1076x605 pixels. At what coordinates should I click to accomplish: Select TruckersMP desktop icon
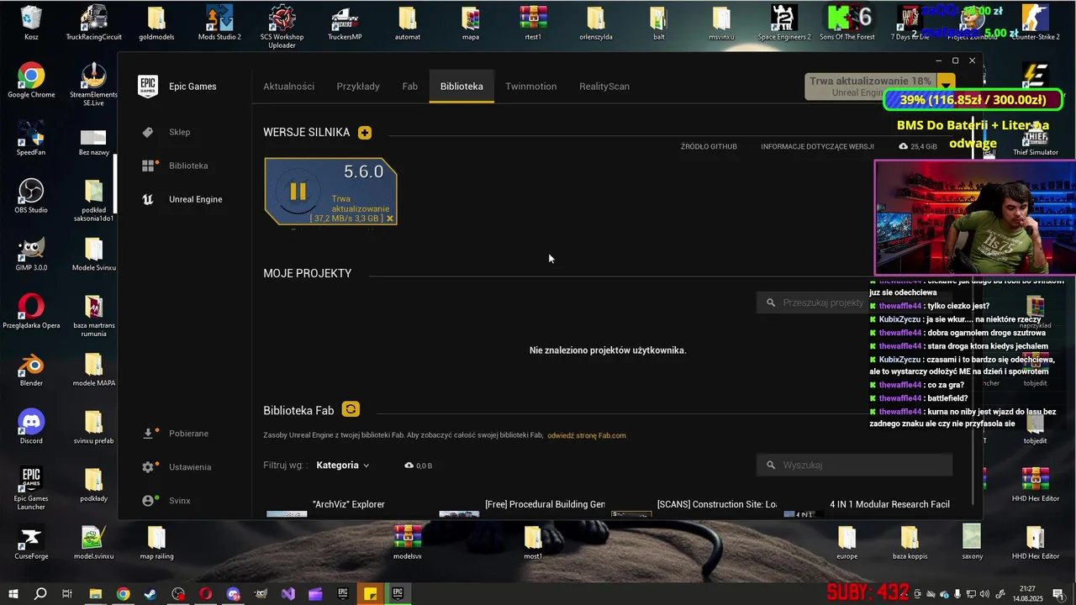point(345,23)
